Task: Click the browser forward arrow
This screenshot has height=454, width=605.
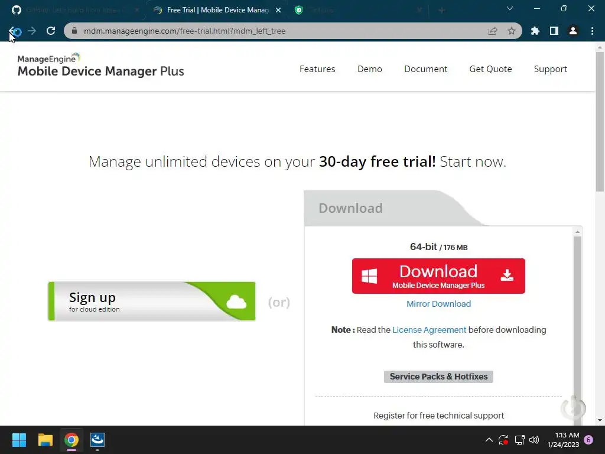Action: click(32, 31)
